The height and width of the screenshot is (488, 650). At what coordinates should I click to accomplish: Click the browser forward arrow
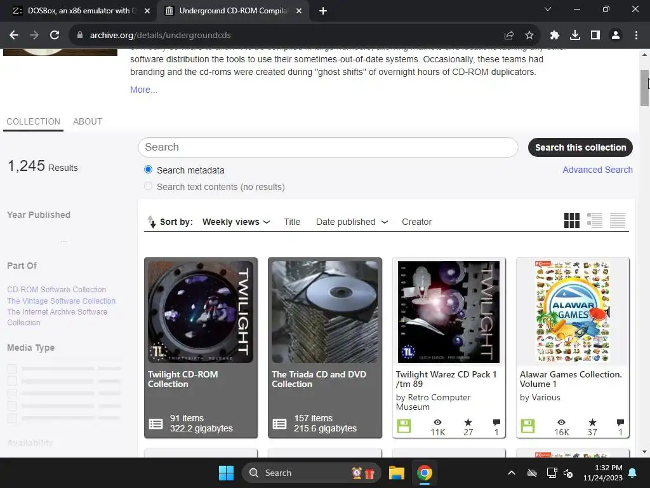click(x=34, y=36)
